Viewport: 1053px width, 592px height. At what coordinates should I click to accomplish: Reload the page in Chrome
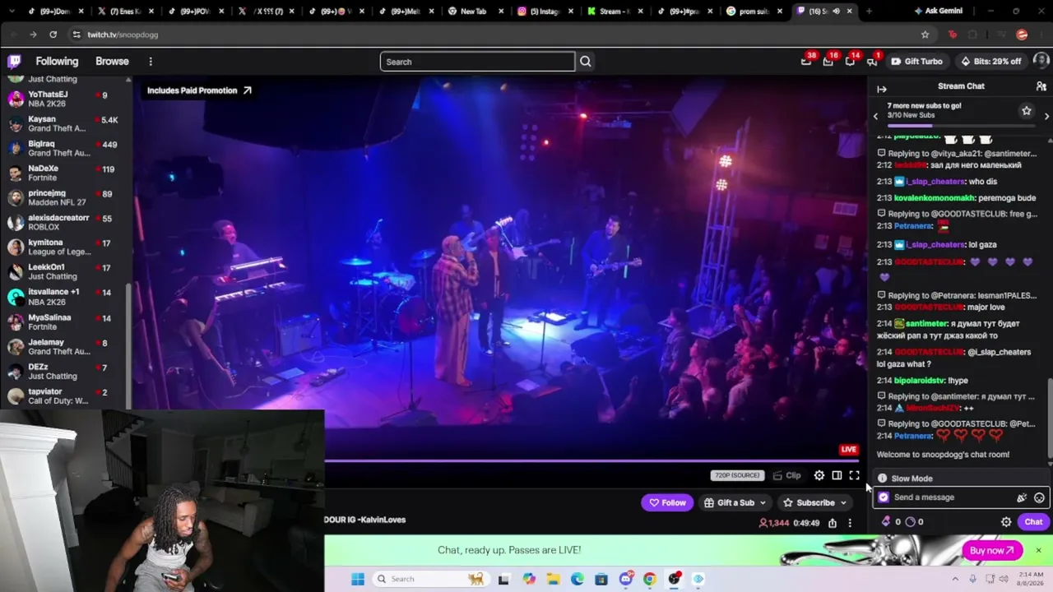[53, 35]
